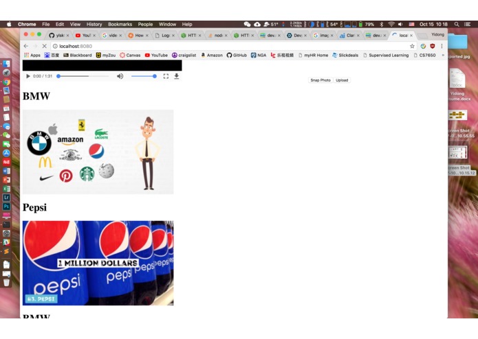Click the Snap Photo button

click(321, 80)
